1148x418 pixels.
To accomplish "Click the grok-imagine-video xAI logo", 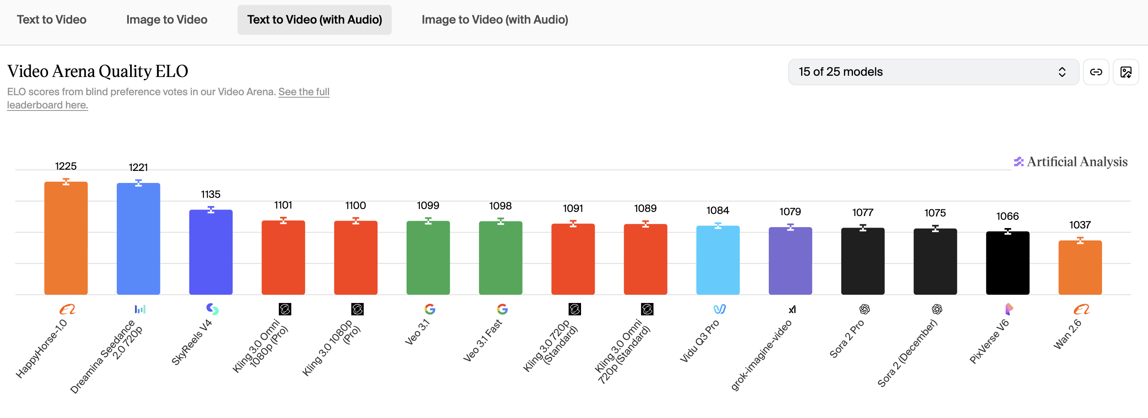I will coord(792,310).
